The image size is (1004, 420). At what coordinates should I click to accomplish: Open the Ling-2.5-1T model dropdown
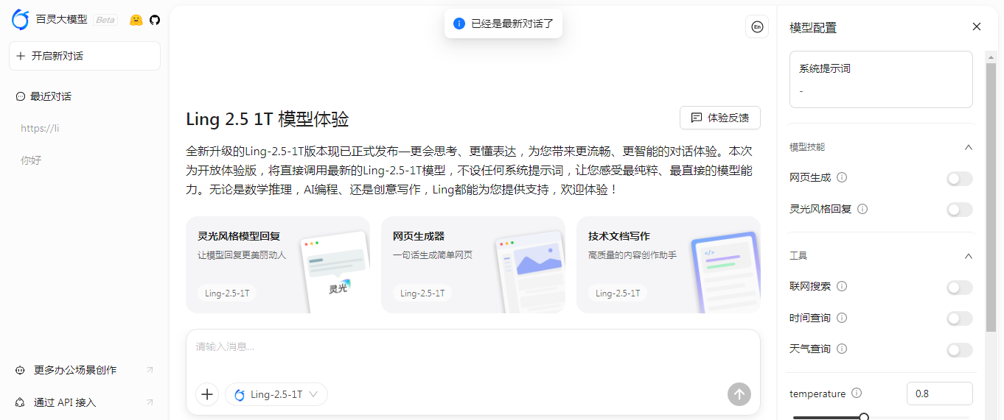[x=276, y=394]
